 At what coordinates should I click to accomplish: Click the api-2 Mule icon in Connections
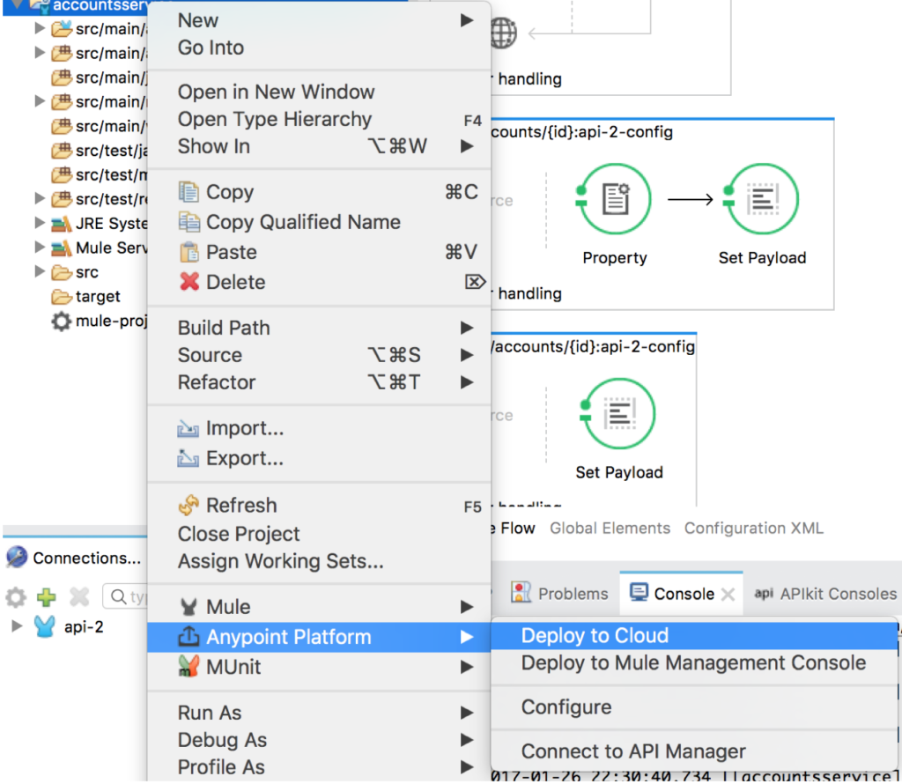point(44,626)
